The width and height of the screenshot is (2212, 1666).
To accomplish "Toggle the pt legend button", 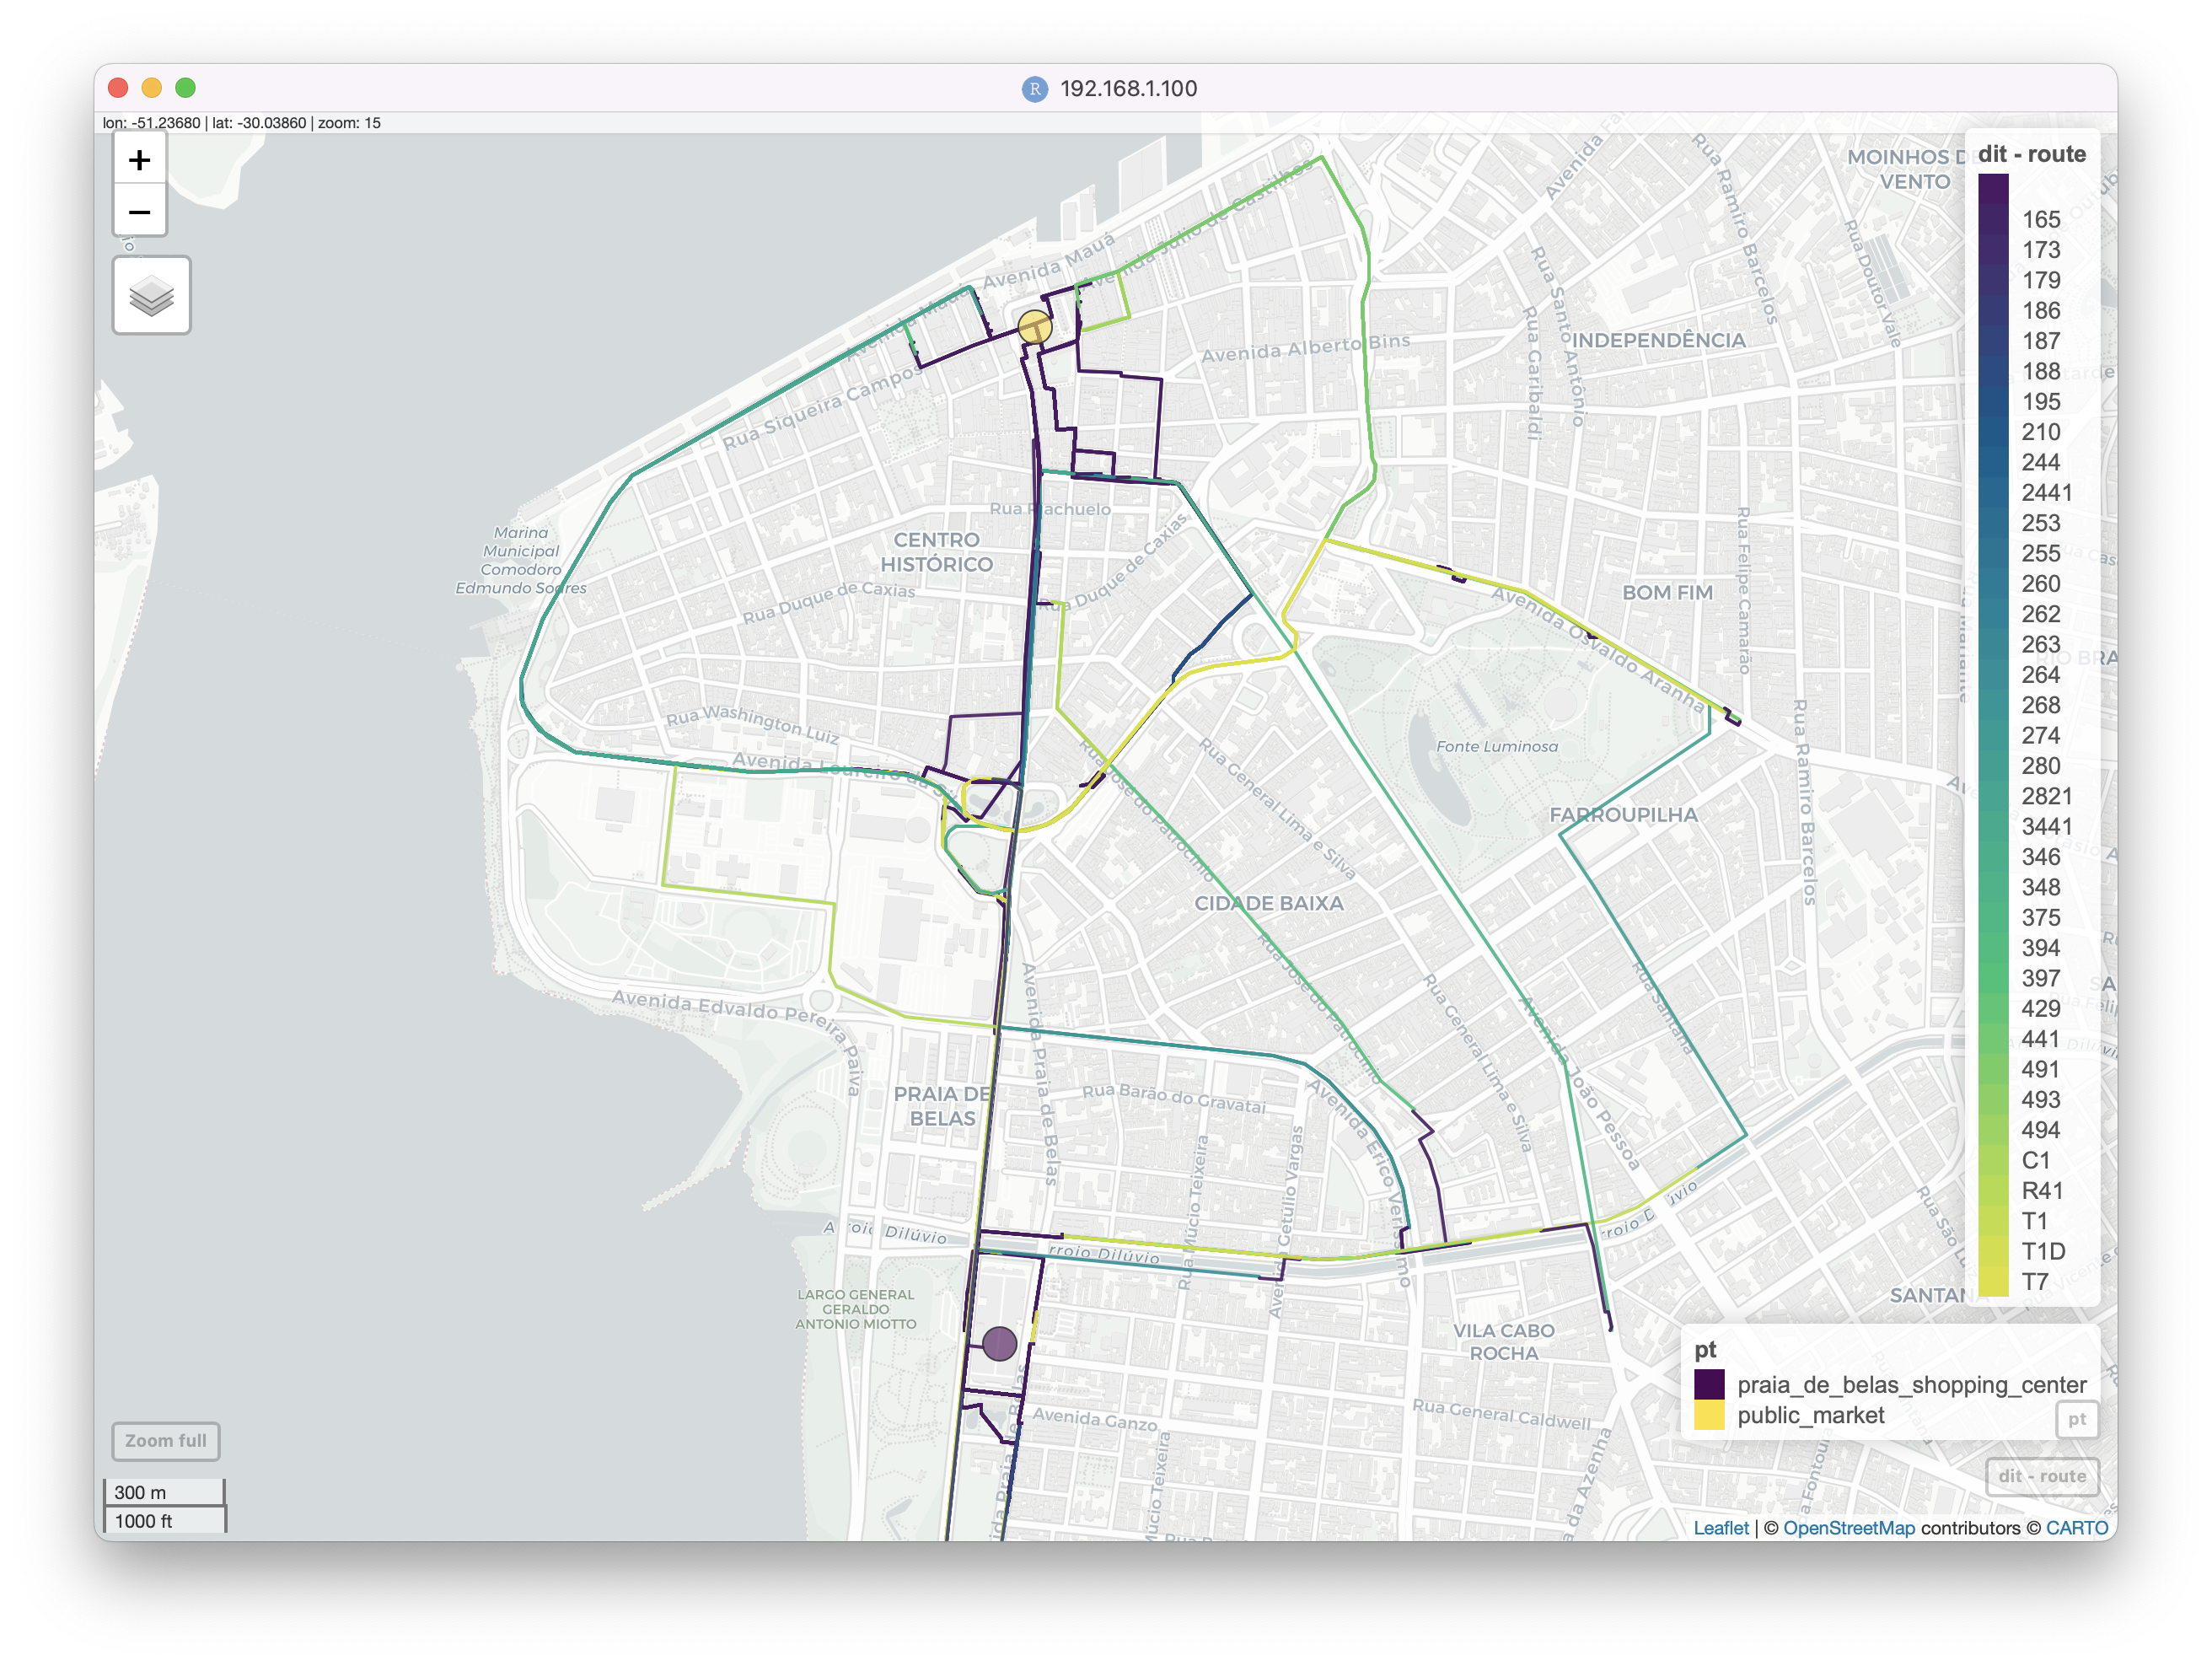I will (2076, 1419).
